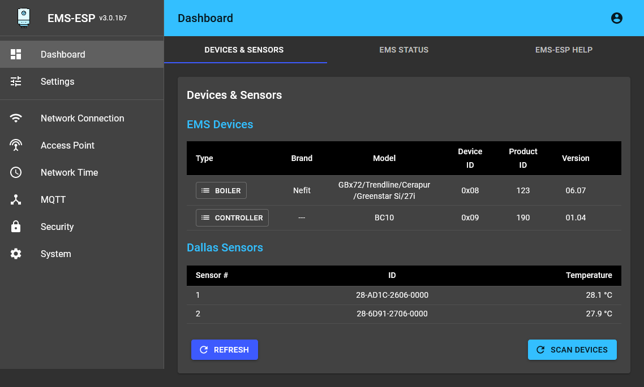Click the Dashboard grid icon in sidebar
644x387 pixels.
[16, 54]
